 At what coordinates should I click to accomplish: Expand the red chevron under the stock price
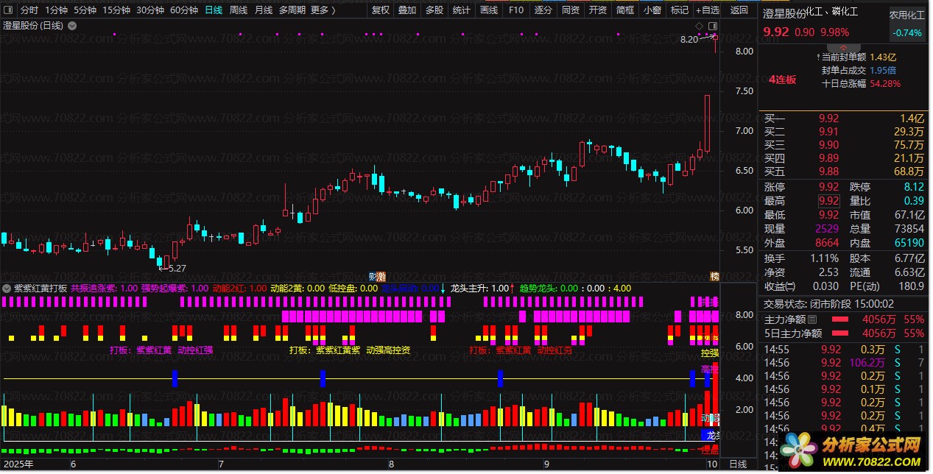pyautogui.click(x=843, y=47)
